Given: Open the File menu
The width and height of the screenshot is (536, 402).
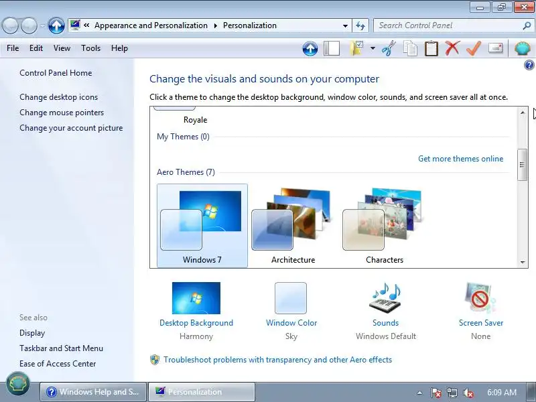Looking at the screenshot, I should tap(13, 48).
